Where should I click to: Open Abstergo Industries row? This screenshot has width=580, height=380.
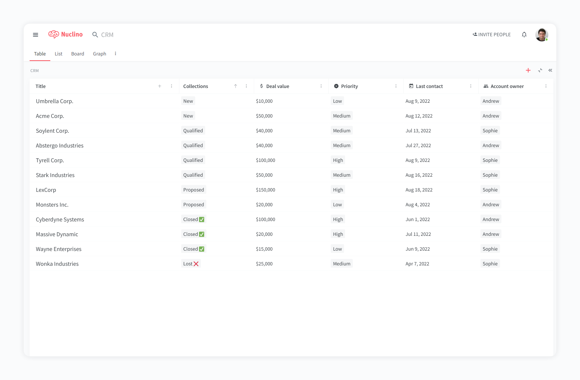(x=60, y=146)
